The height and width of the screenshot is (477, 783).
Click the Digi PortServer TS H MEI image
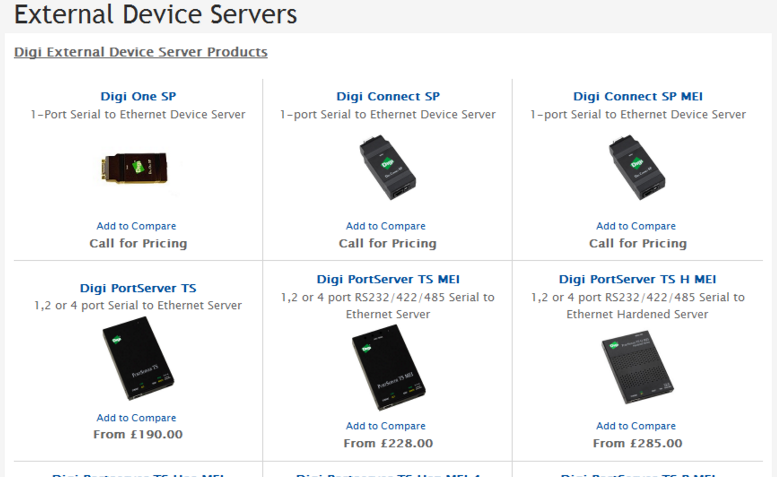[x=637, y=367]
